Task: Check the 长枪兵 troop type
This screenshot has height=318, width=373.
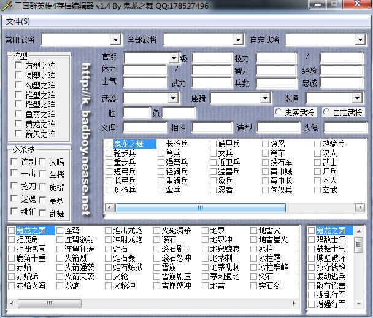Action: [161, 144]
